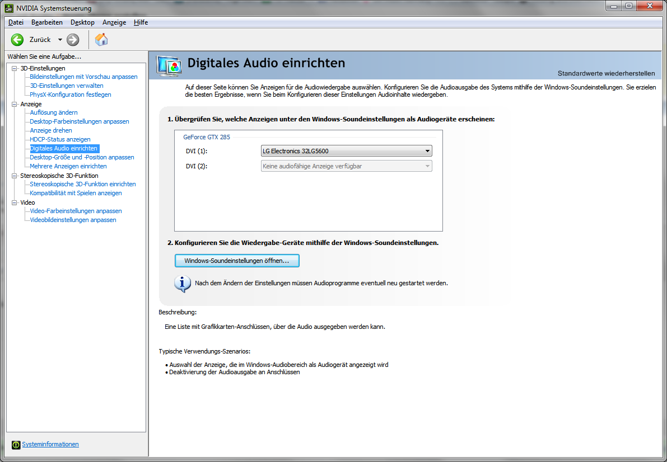The image size is (667, 462).
Task: Collapse the Anzeige tree node
Action: pos(15,103)
